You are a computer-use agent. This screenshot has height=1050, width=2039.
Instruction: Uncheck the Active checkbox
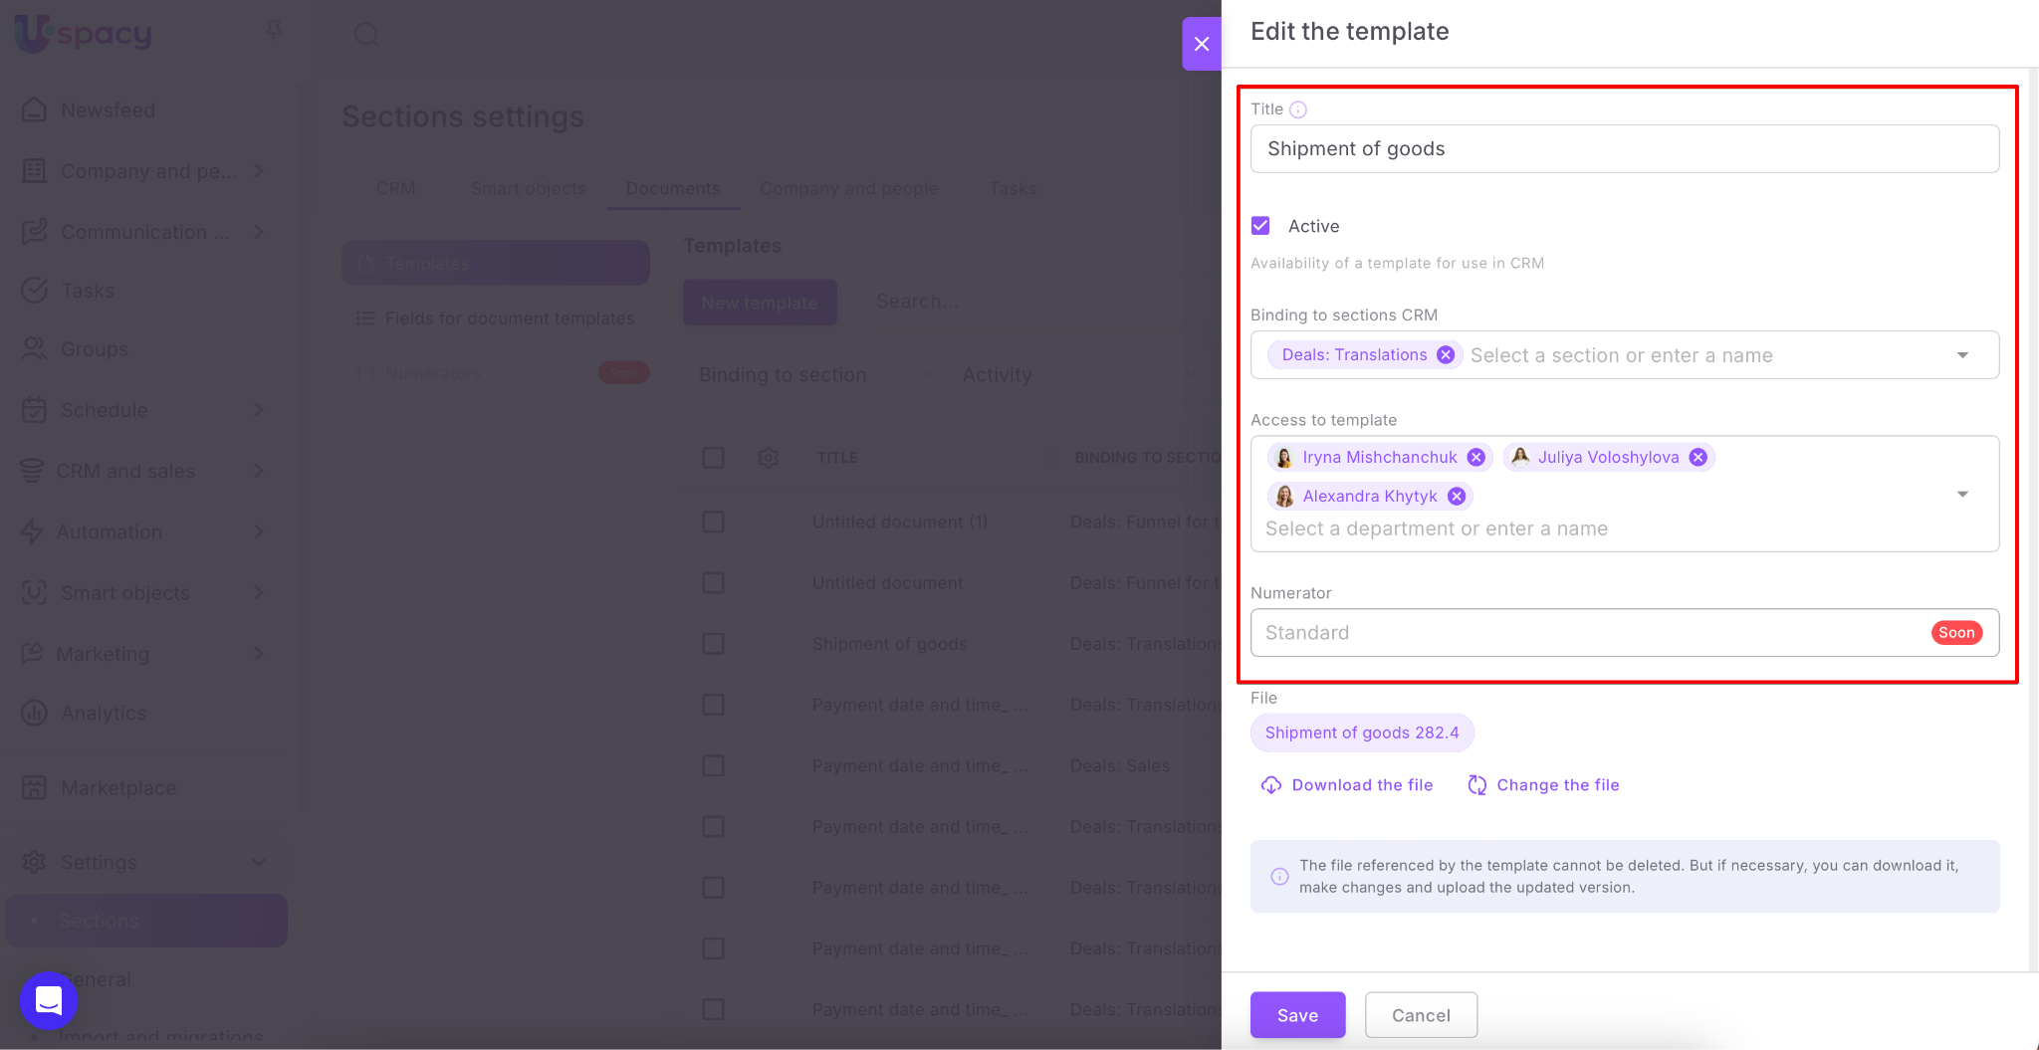[x=1260, y=226]
